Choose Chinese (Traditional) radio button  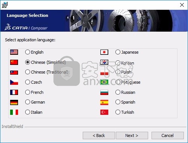[x=27, y=72]
